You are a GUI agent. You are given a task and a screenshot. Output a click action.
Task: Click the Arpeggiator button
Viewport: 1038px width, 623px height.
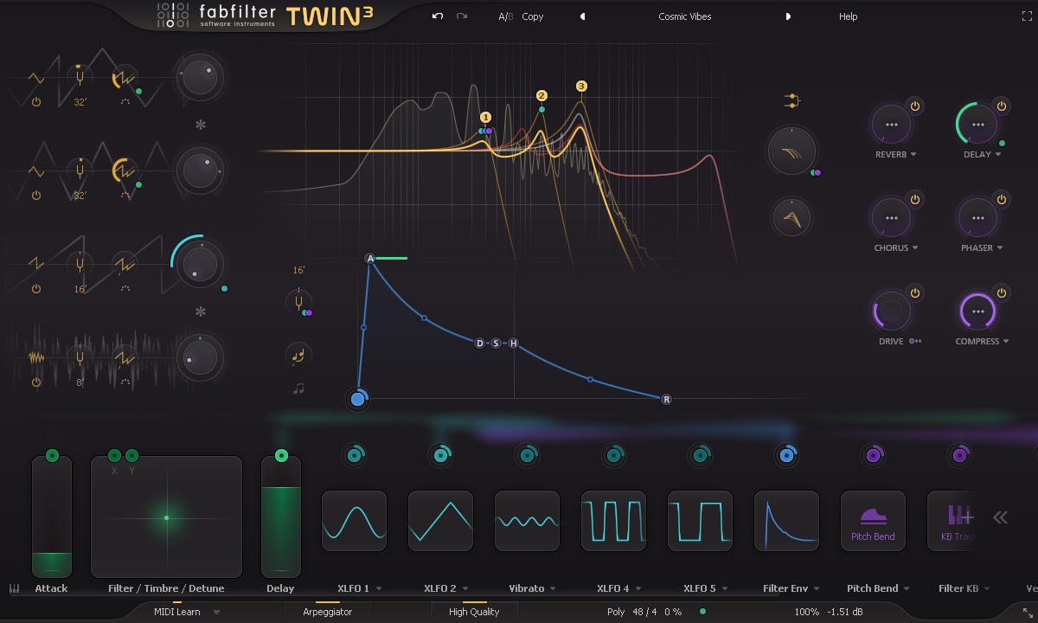click(x=327, y=612)
